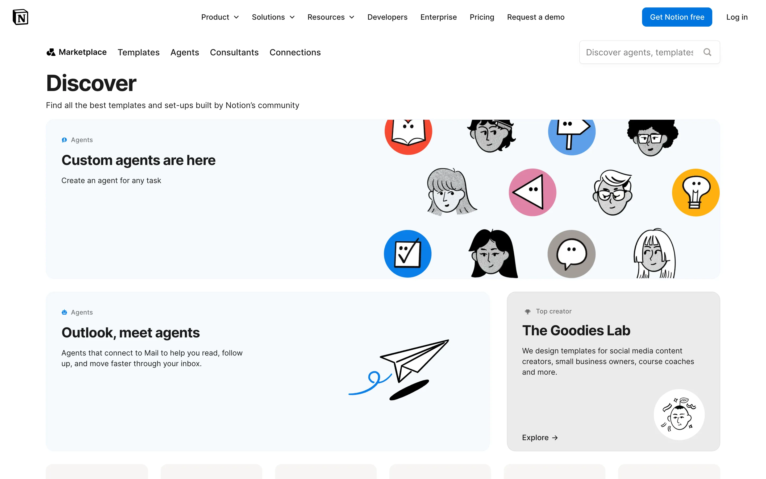
Task: Open the Developers nav link
Action: click(x=387, y=17)
